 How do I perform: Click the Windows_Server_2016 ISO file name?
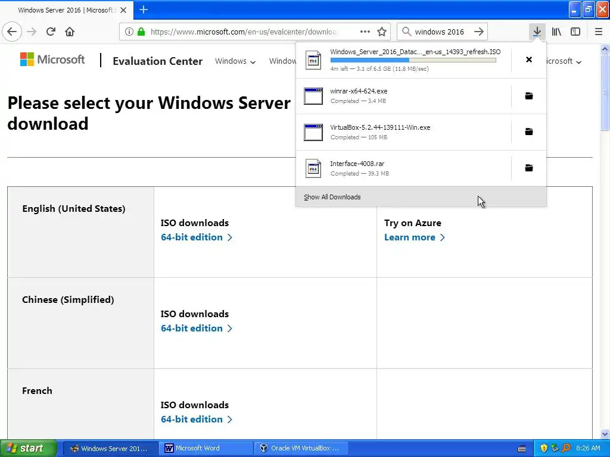(415, 52)
